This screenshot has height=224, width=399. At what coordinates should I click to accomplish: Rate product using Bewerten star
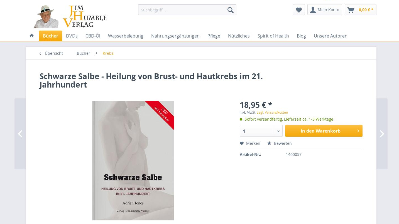(280, 143)
